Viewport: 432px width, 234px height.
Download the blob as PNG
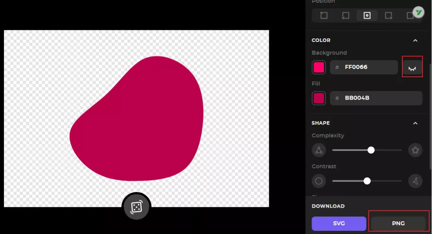click(398, 224)
